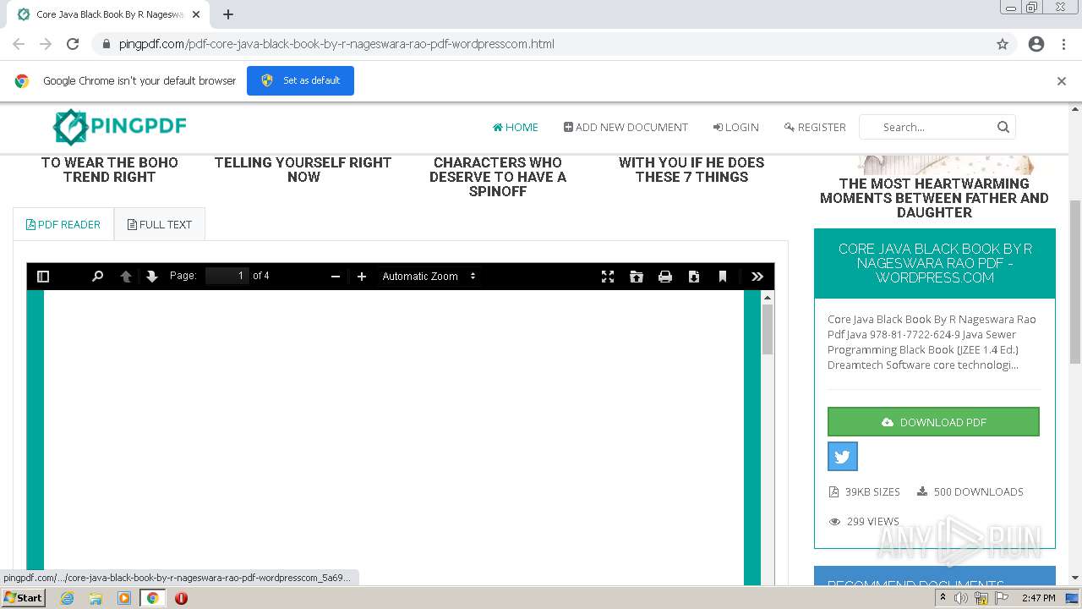Go back in browser history
The width and height of the screenshot is (1082, 609).
click(19, 44)
